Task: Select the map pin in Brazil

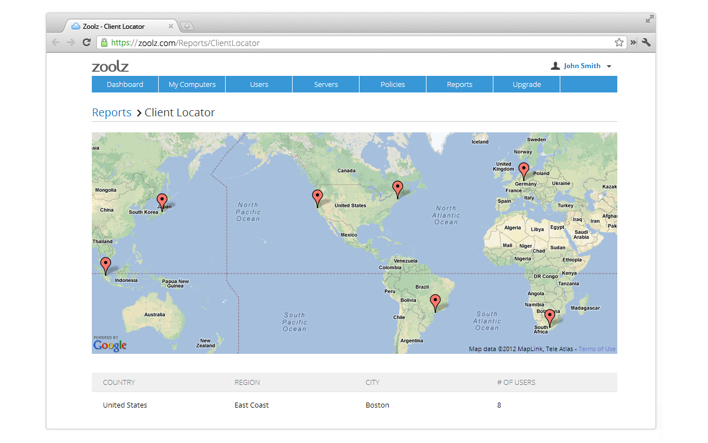Action: click(x=435, y=301)
